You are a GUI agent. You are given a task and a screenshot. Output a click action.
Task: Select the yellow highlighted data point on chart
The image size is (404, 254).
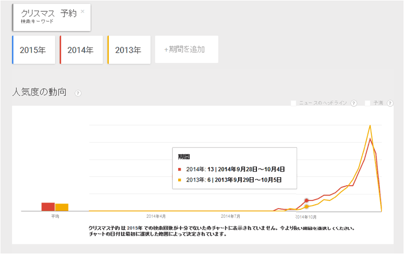pos(306,206)
